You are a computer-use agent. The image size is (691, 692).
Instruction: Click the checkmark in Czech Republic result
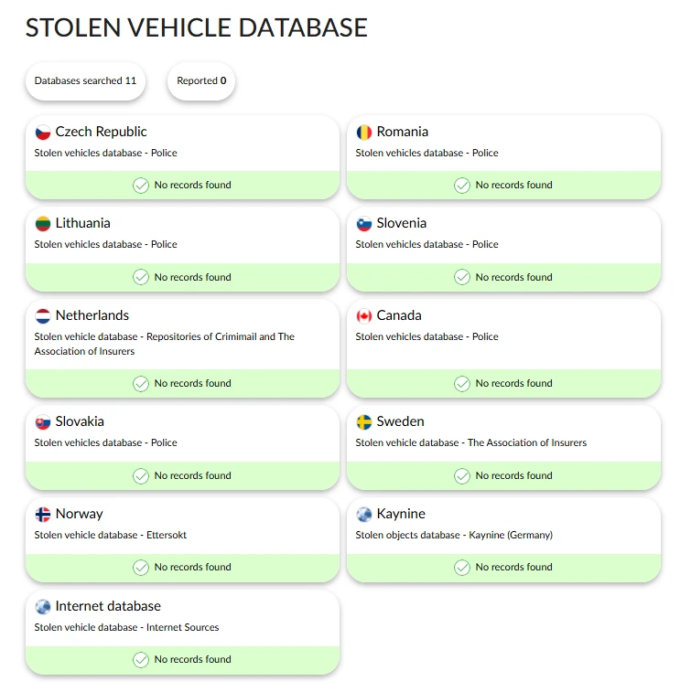(x=141, y=186)
